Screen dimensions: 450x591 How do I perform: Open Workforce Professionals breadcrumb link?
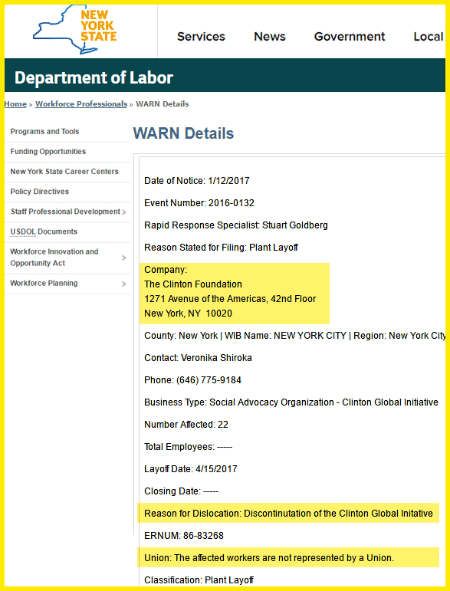click(x=81, y=104)
